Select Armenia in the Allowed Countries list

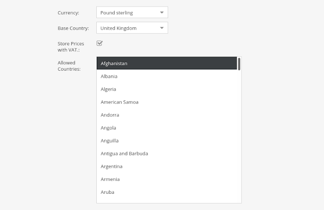click(167, 179)
